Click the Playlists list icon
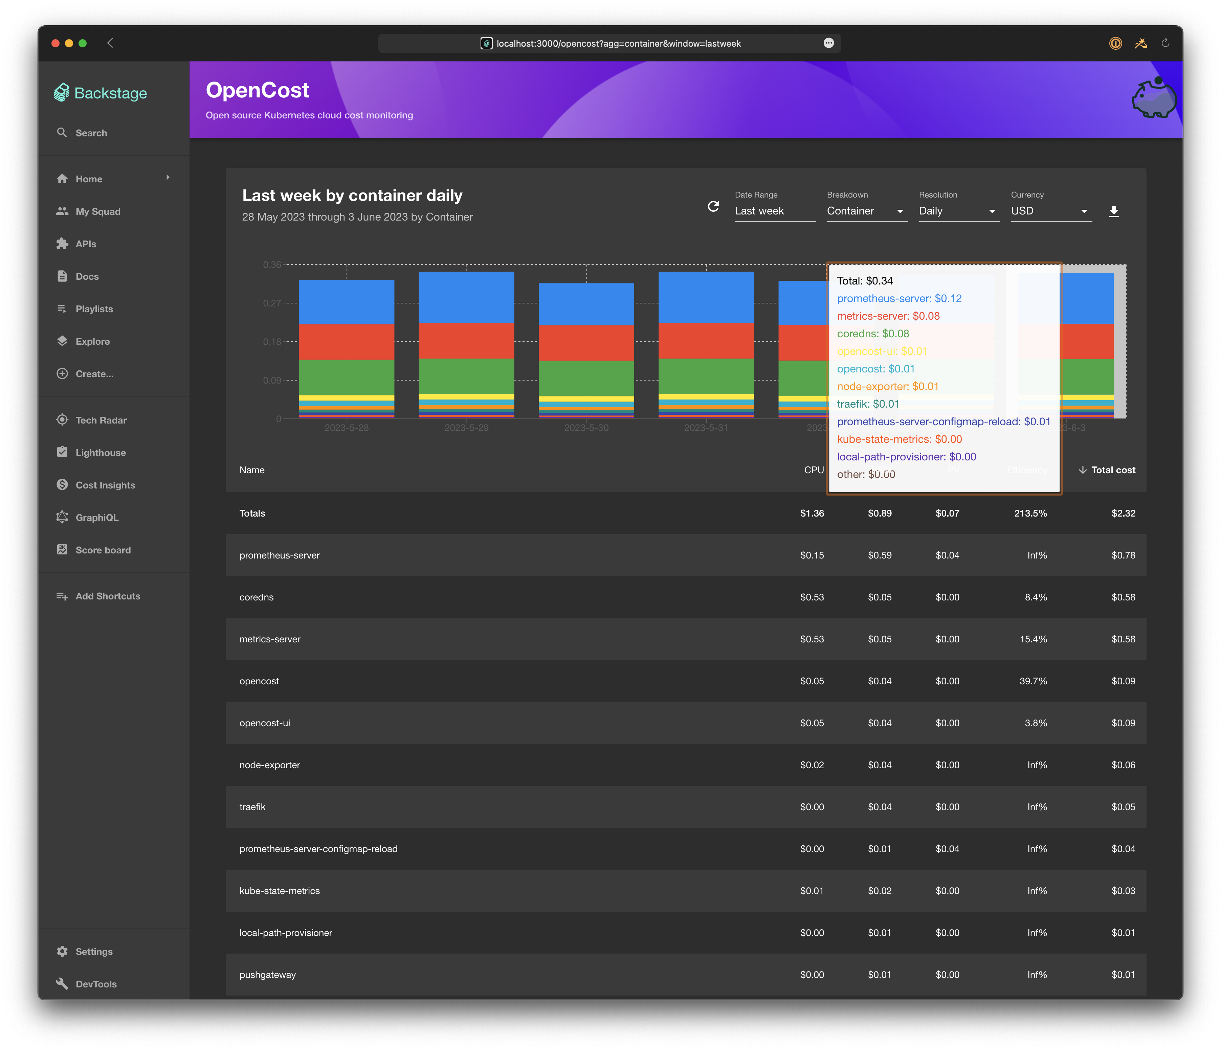 pos(62,309)
